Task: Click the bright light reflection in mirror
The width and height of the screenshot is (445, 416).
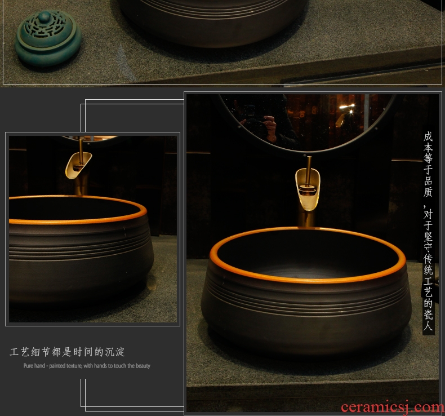Action: click(347, 107)
